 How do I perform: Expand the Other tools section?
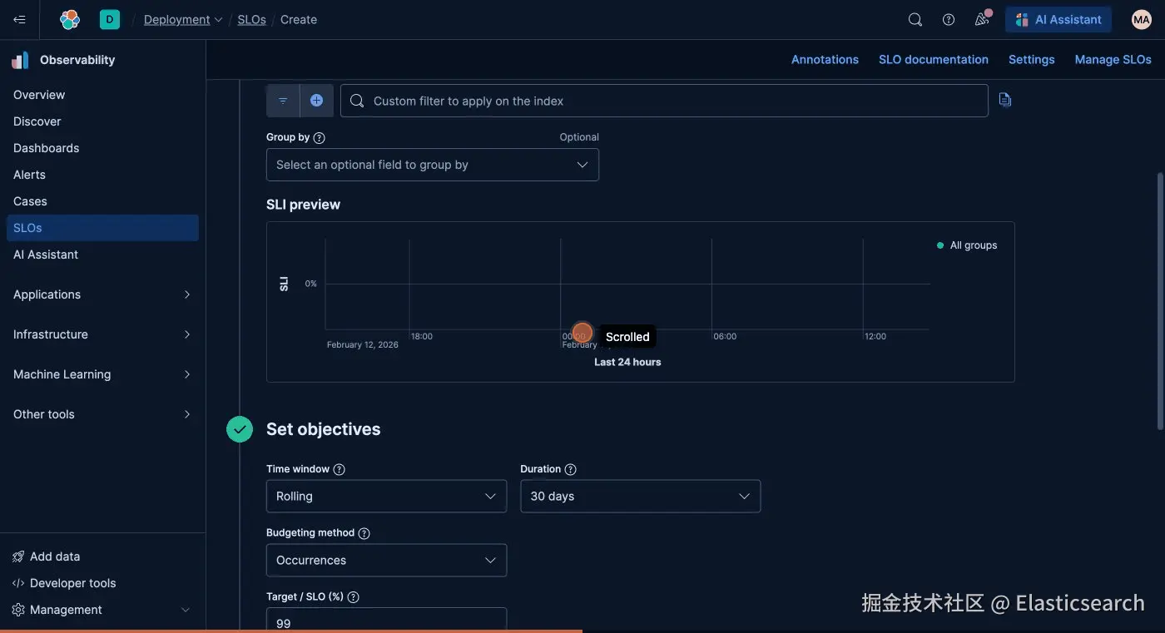coord(102,414)
